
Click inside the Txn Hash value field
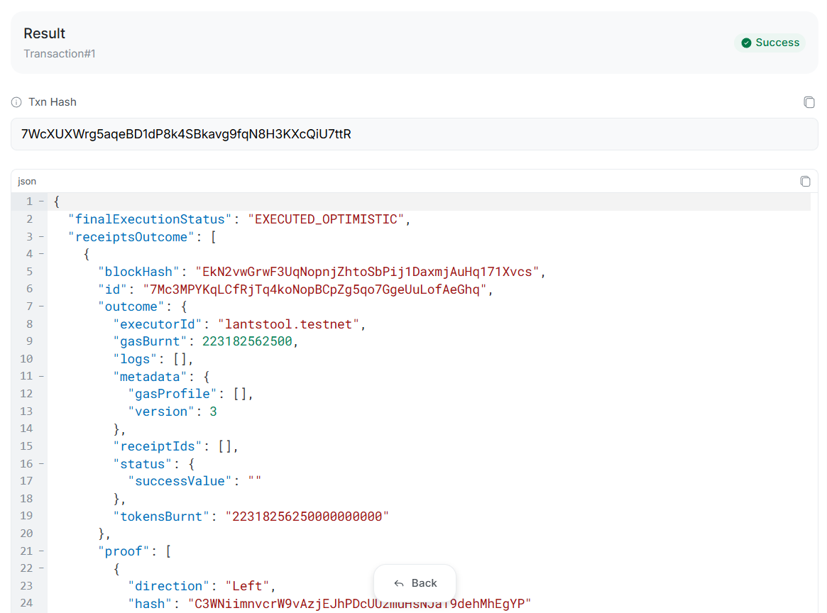413,134
